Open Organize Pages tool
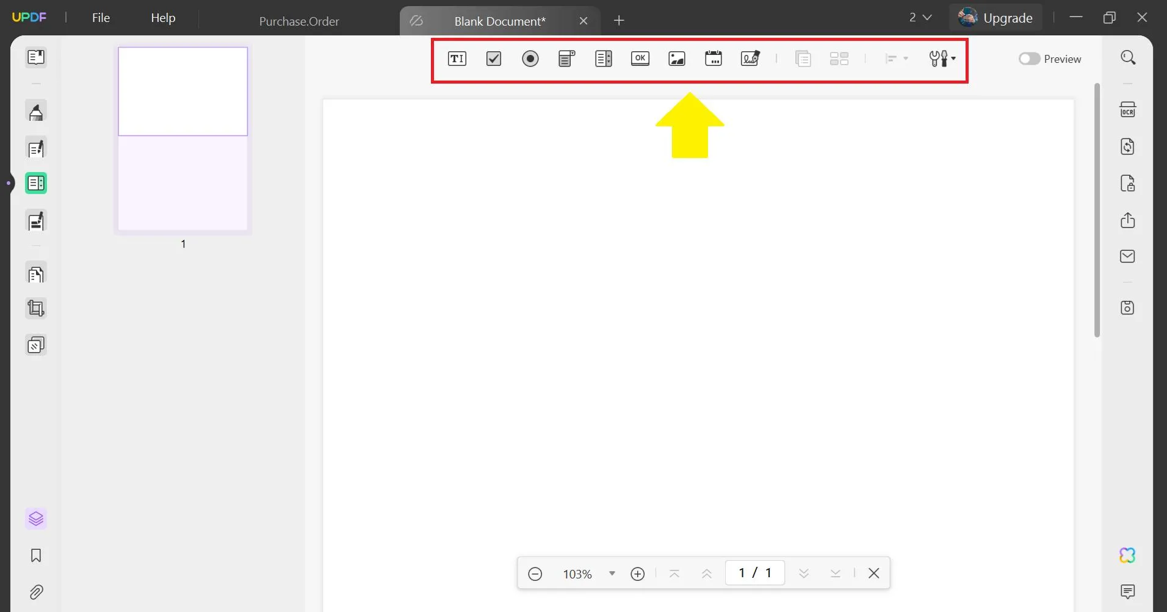 36,274
